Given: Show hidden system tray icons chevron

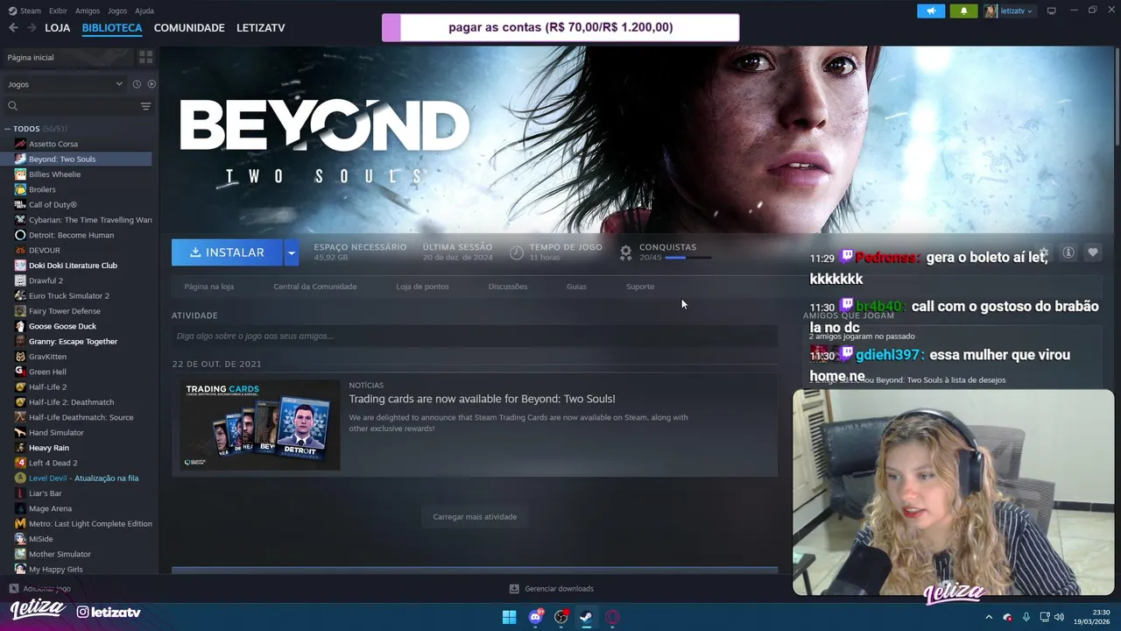Looking at the screenshot, I should pyautogui.click(x=989, y=617).
